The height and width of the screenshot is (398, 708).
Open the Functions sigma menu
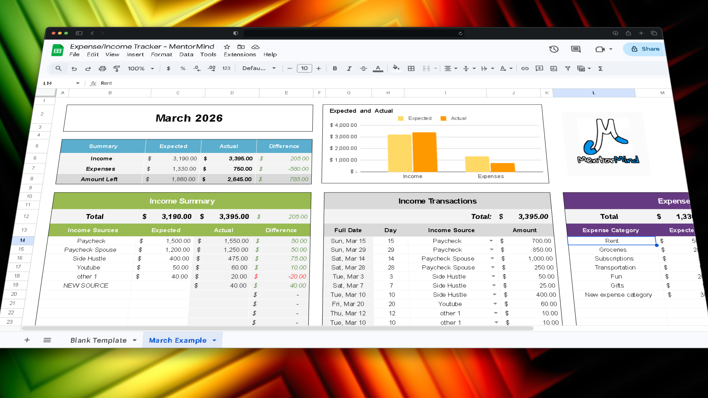coord(600,69)
